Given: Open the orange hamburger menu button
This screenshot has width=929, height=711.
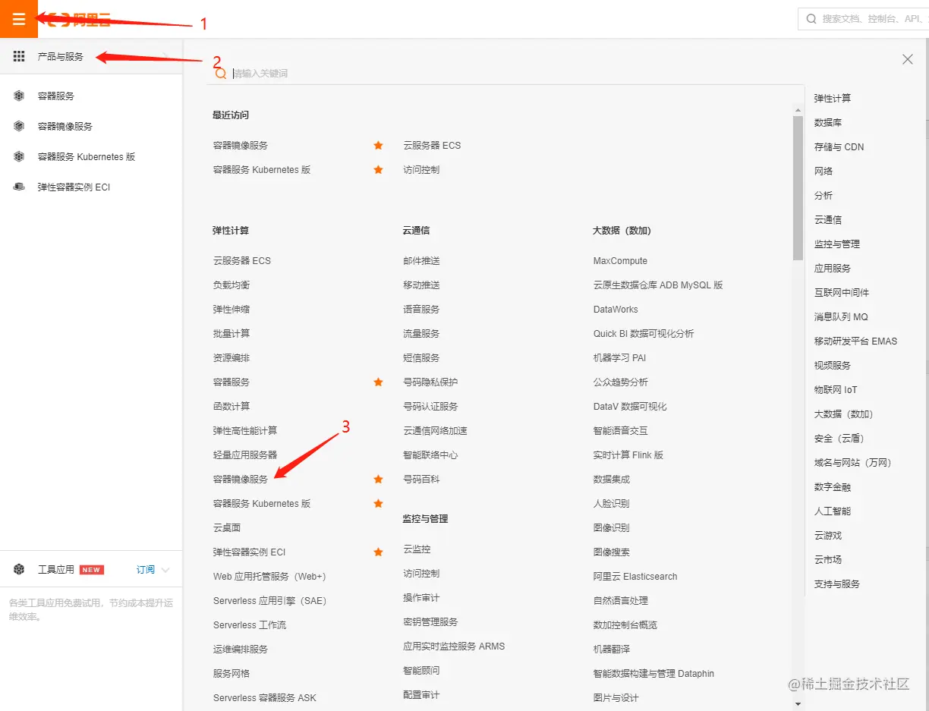Looking at the screenshot, I should point(19,19).
